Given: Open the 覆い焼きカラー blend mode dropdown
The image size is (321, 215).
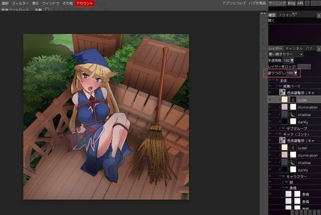Looking at the screenshot, I should 286,54.
